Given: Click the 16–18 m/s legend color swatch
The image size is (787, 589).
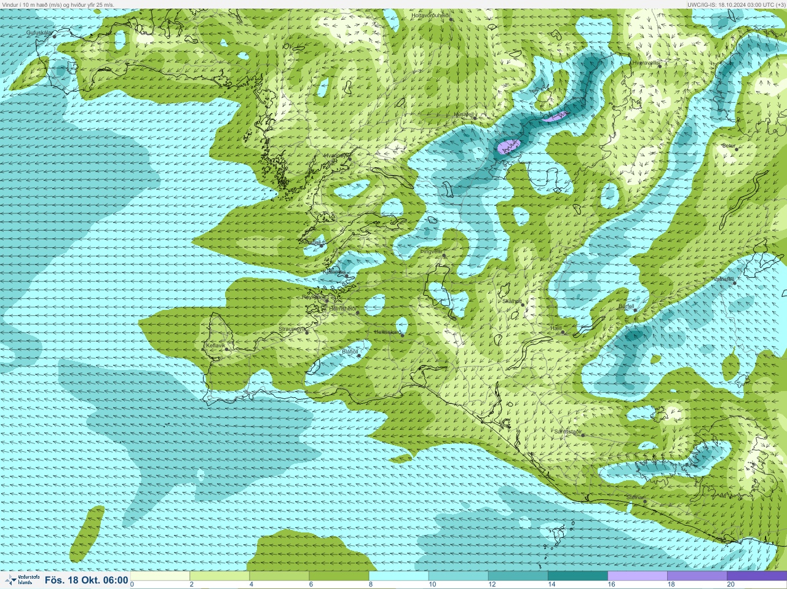Looking at the screenshot, I should [637, 576].
